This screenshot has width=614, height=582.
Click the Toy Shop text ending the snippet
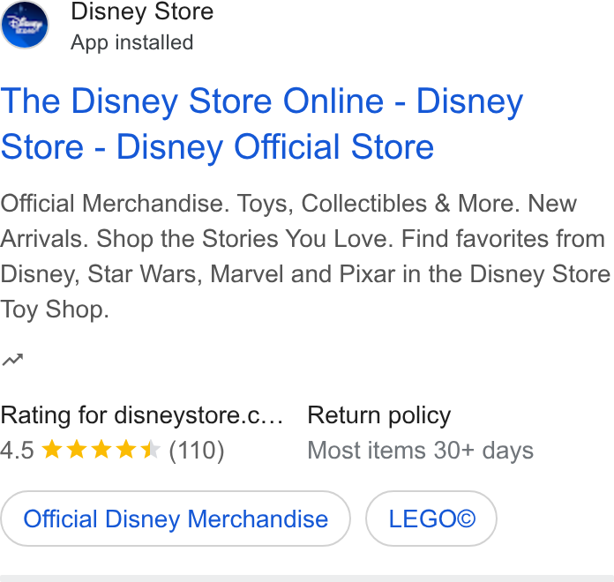tap(55, 310)
